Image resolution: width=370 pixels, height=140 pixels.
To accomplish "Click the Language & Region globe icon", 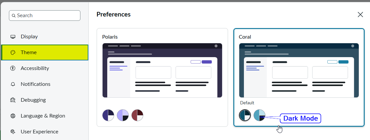I will coord(13,116).
